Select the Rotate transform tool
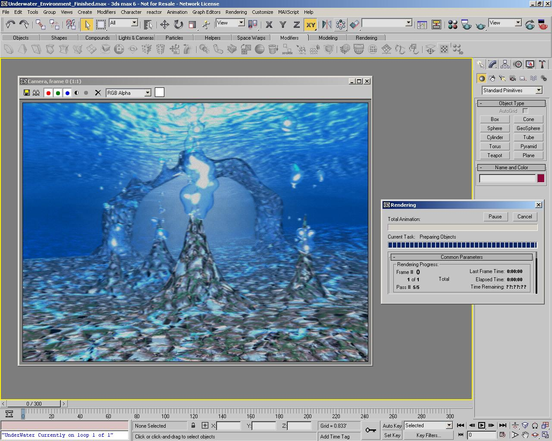This screenshot has width=552, height=441. [x=179, y=25]
